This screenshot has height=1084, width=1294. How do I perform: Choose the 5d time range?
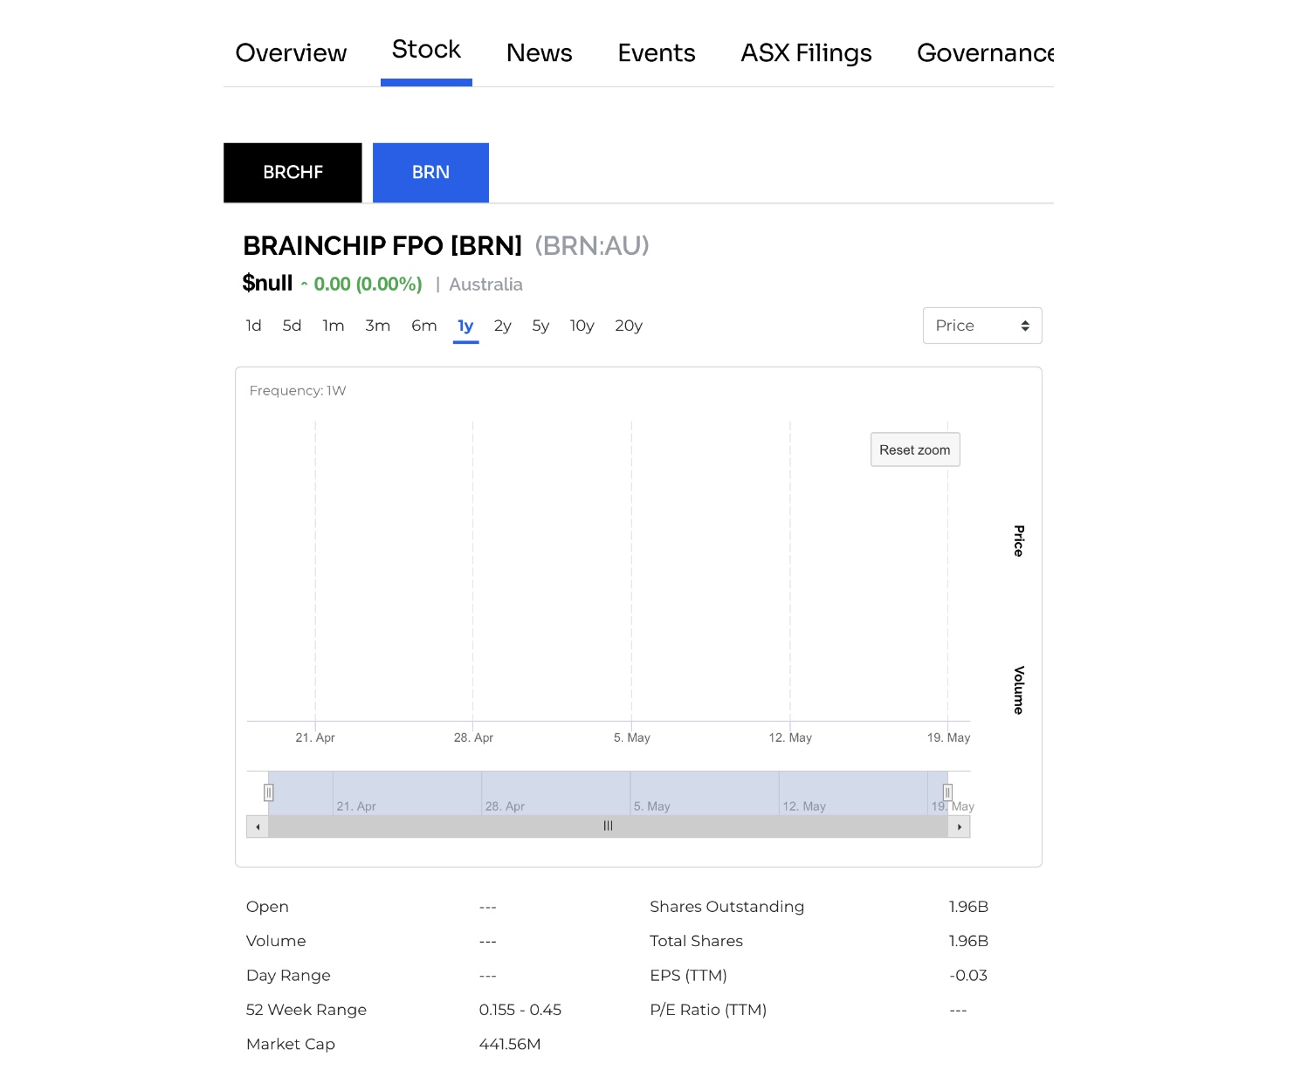292,326
